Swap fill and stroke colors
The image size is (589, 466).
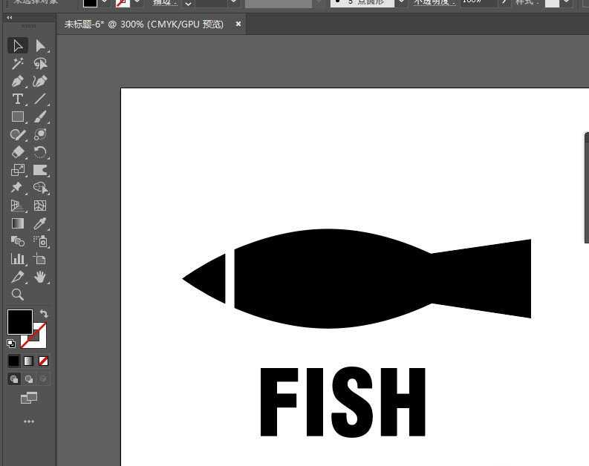[x=44, y=314]
